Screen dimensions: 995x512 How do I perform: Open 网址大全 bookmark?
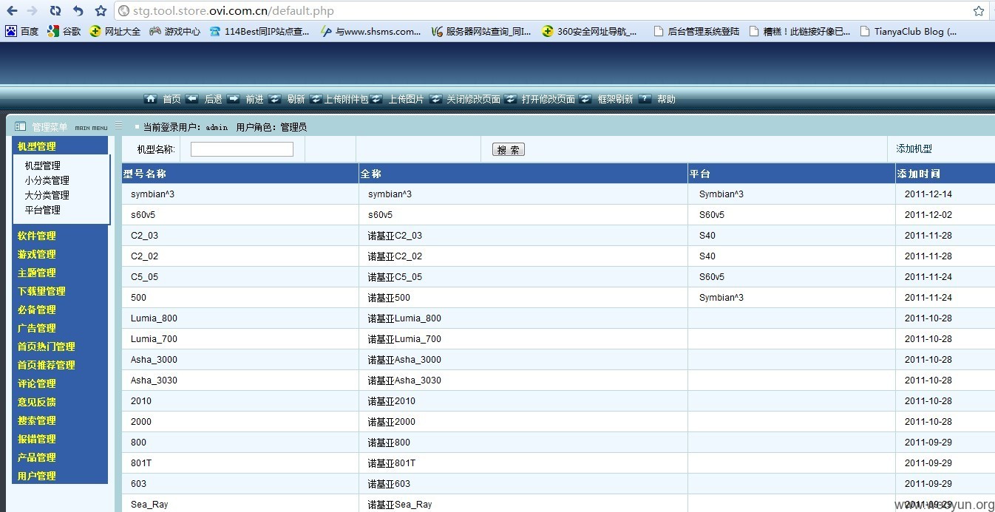click(115, 32)
